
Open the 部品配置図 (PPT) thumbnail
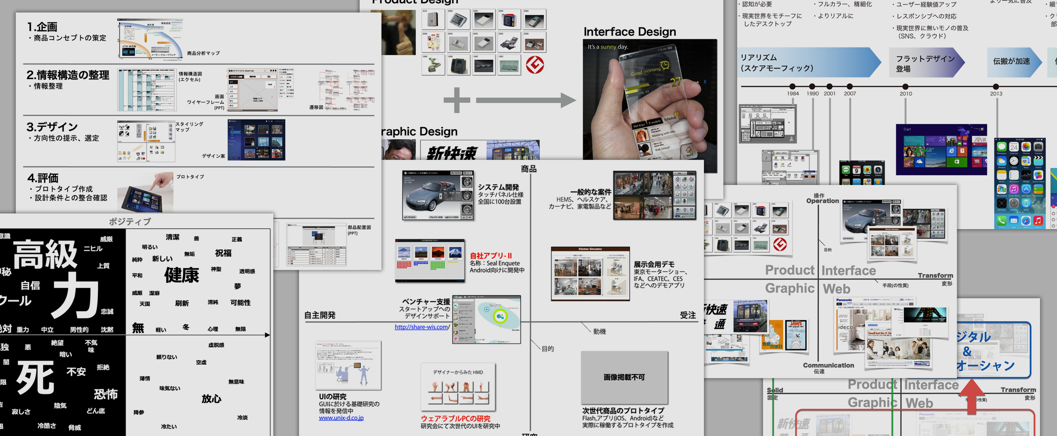tap(316, 245)
